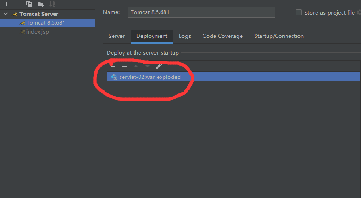Copy the selected run configuration
This screenshot has width=361, height=198.
[x=29, y=4]
